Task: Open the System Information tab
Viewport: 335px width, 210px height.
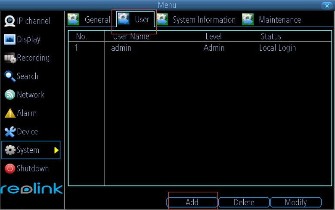Action: 196,20
